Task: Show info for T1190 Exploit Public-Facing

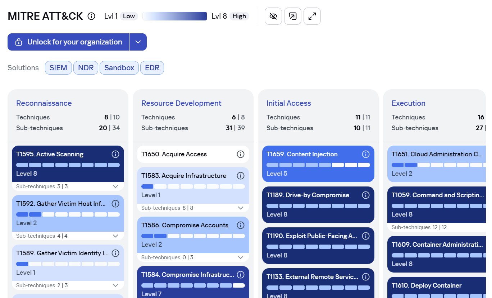Action: click(x=366, y=236)
